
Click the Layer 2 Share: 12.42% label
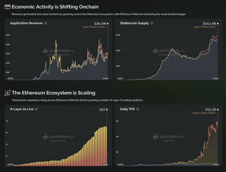94,27
